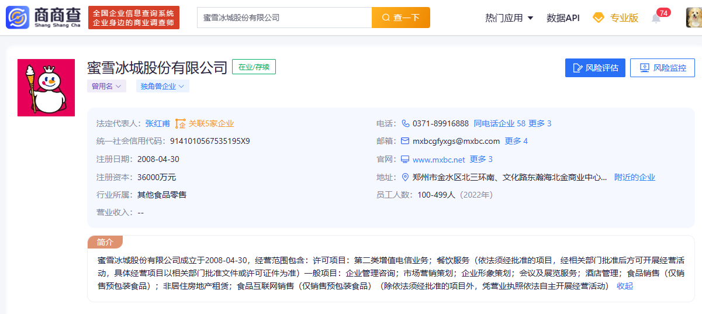Click the phone number 0371-89916888
Image resolution: width=702 pixels, height=314 pixels.
click(441, 123)
